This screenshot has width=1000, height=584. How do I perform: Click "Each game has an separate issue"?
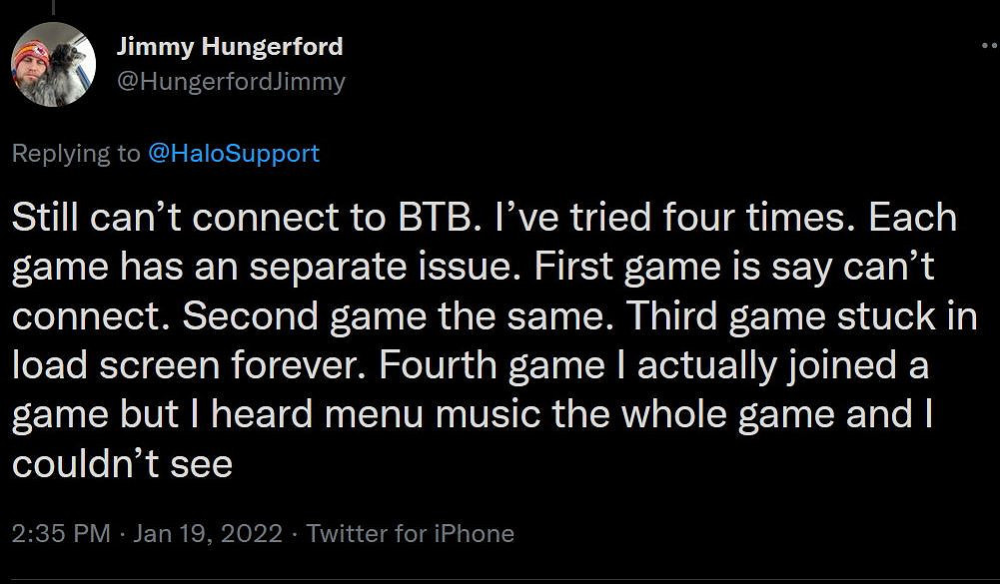pos(400,267)
